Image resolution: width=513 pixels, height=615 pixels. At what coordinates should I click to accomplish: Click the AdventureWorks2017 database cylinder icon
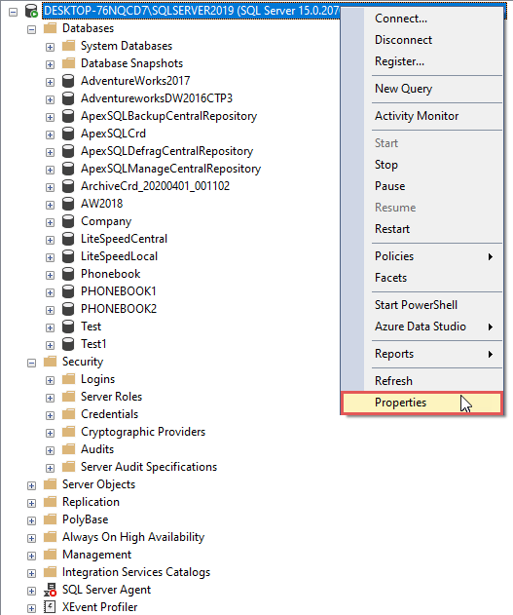68,81
